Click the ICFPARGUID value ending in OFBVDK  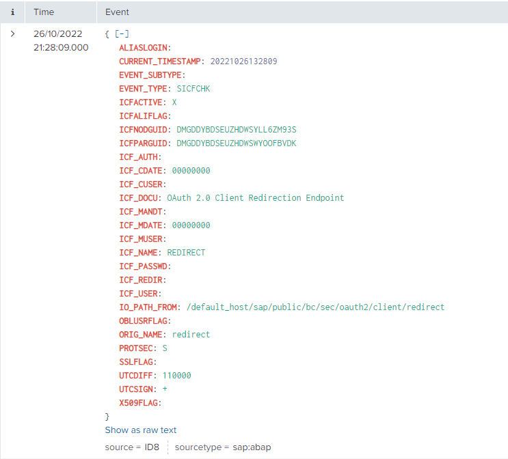(236, 143)
